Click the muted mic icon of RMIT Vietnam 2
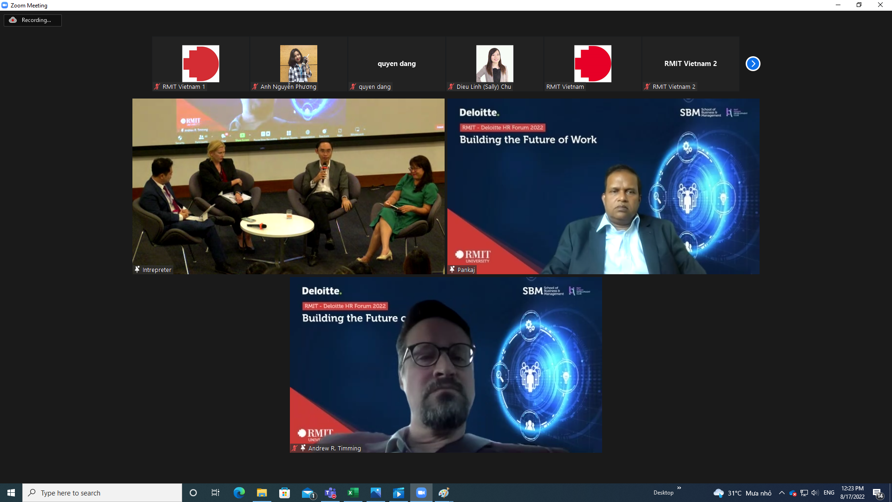Screen dimensions: 892x502 (x=647, y=86)
